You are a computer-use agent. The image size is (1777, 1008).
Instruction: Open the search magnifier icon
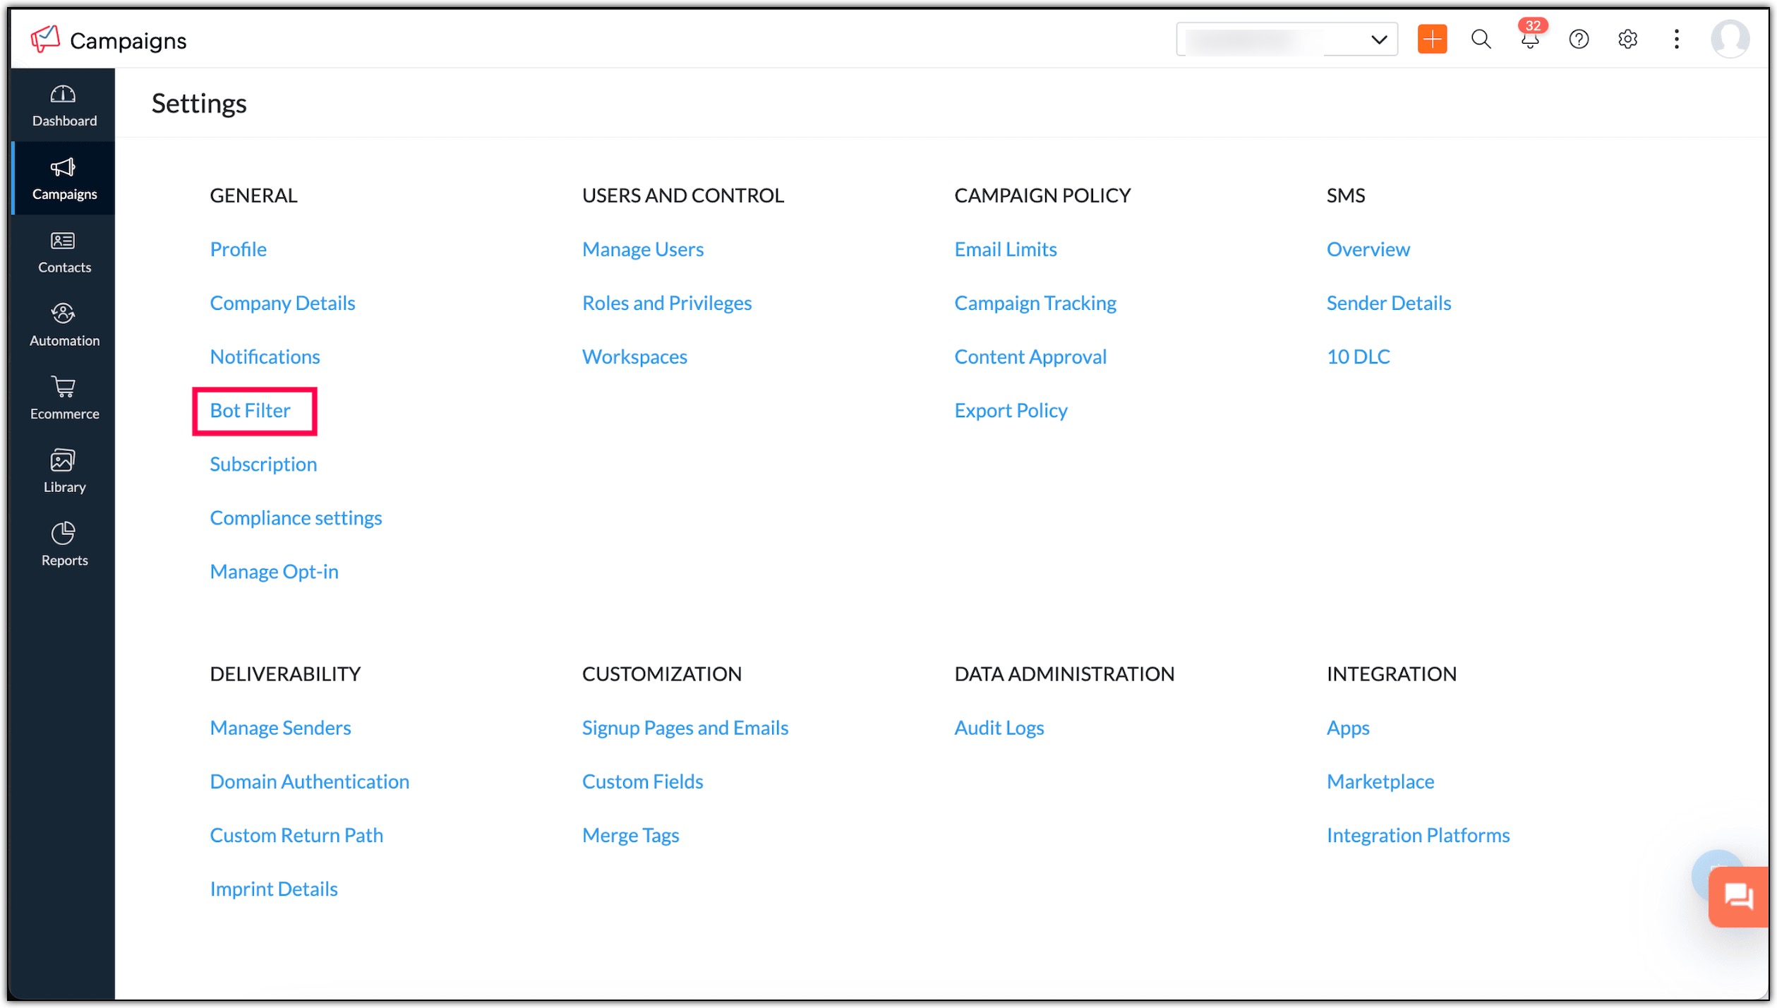1481,40
